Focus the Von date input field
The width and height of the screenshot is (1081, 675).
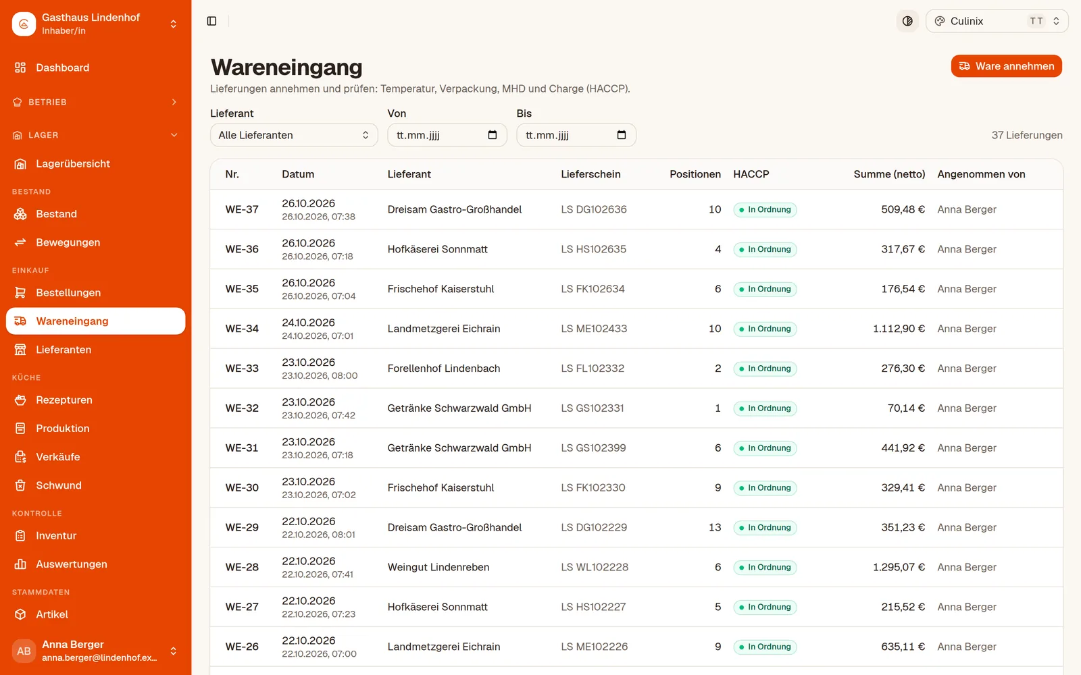(x=447, y=135)
